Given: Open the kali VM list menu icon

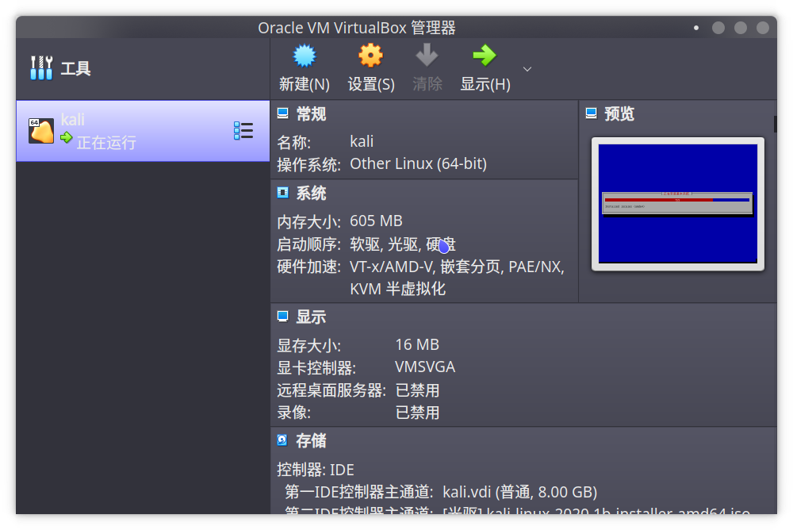Looking at the screenshot, I should [243, 131].
